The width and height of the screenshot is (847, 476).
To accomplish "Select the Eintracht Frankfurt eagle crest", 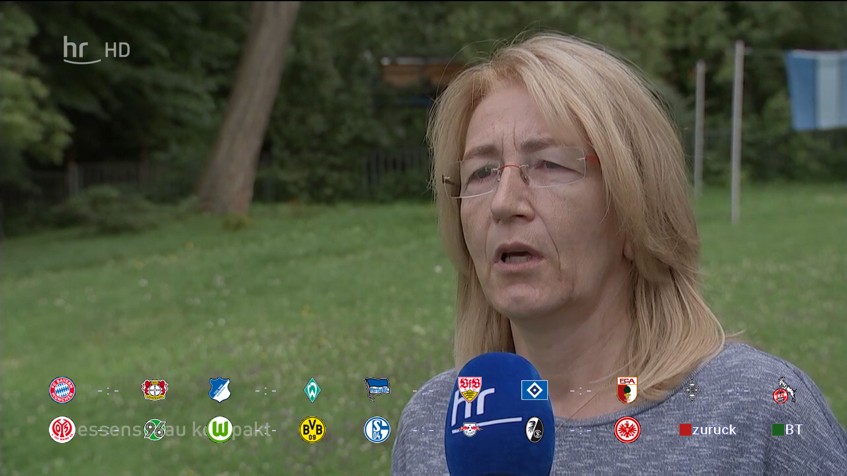I will click(627, 430).
